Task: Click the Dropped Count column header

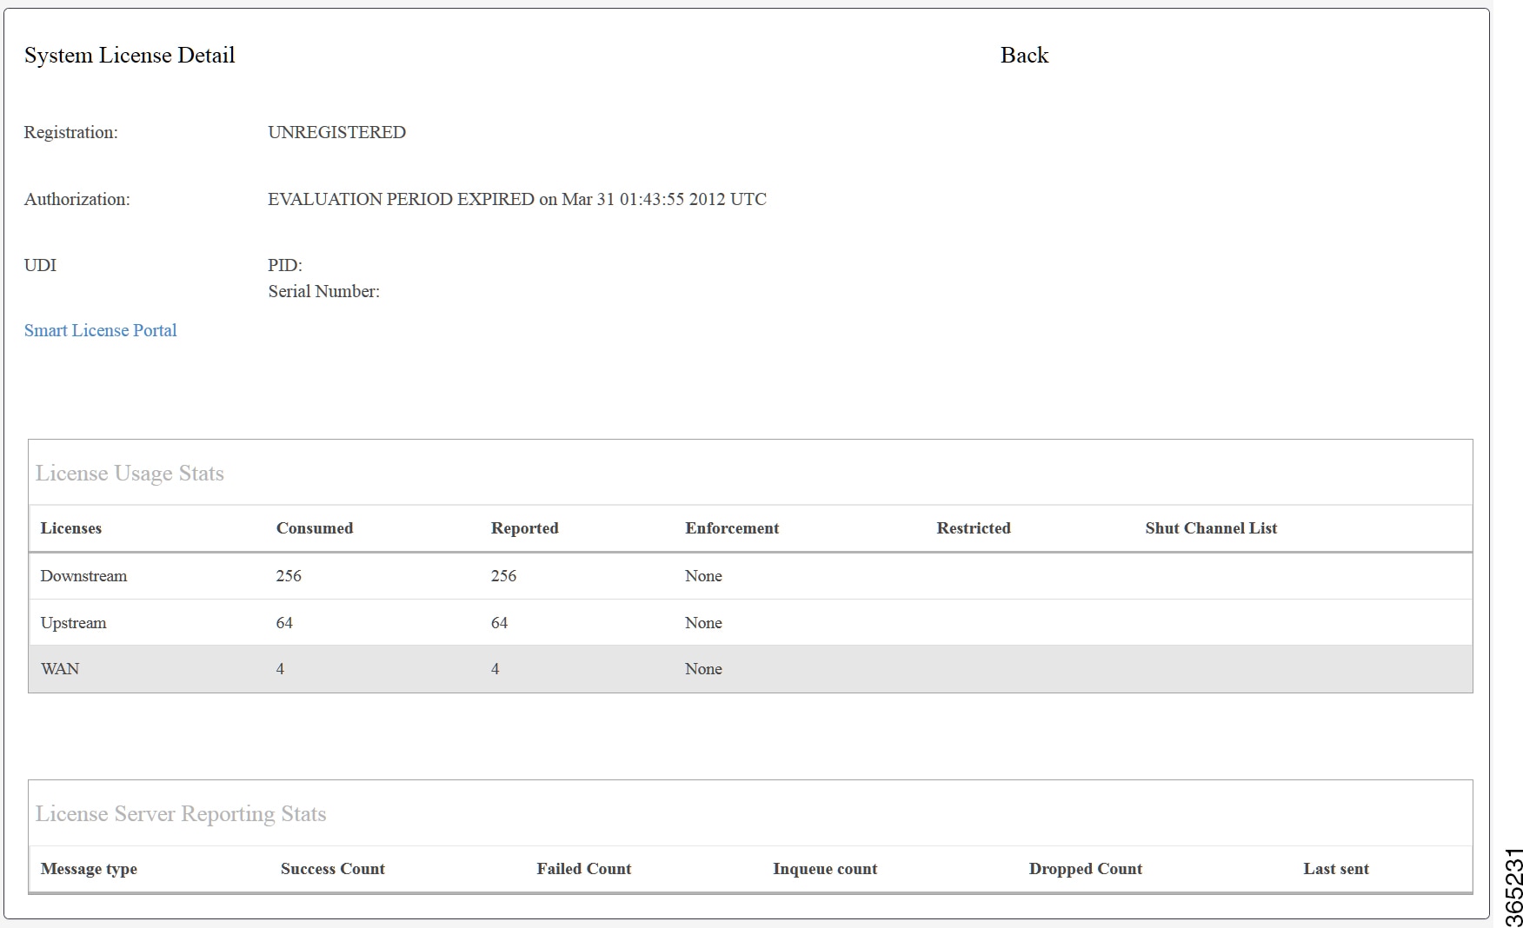Action: click(x=1085, y=868)
